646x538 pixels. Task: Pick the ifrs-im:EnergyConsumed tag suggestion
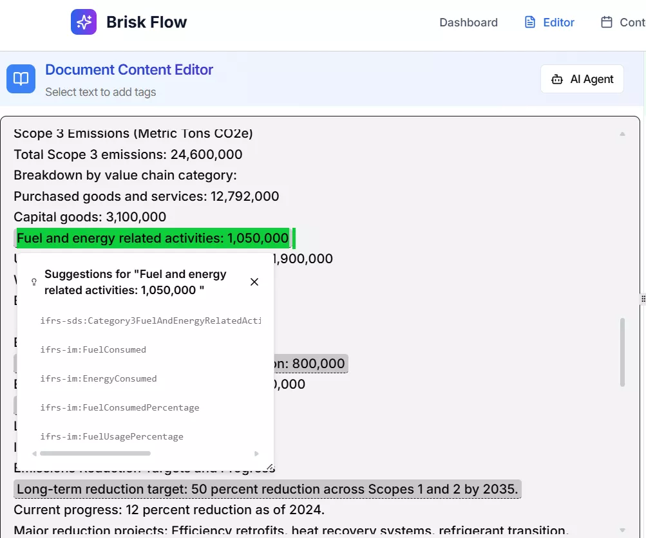coord(99,378)
